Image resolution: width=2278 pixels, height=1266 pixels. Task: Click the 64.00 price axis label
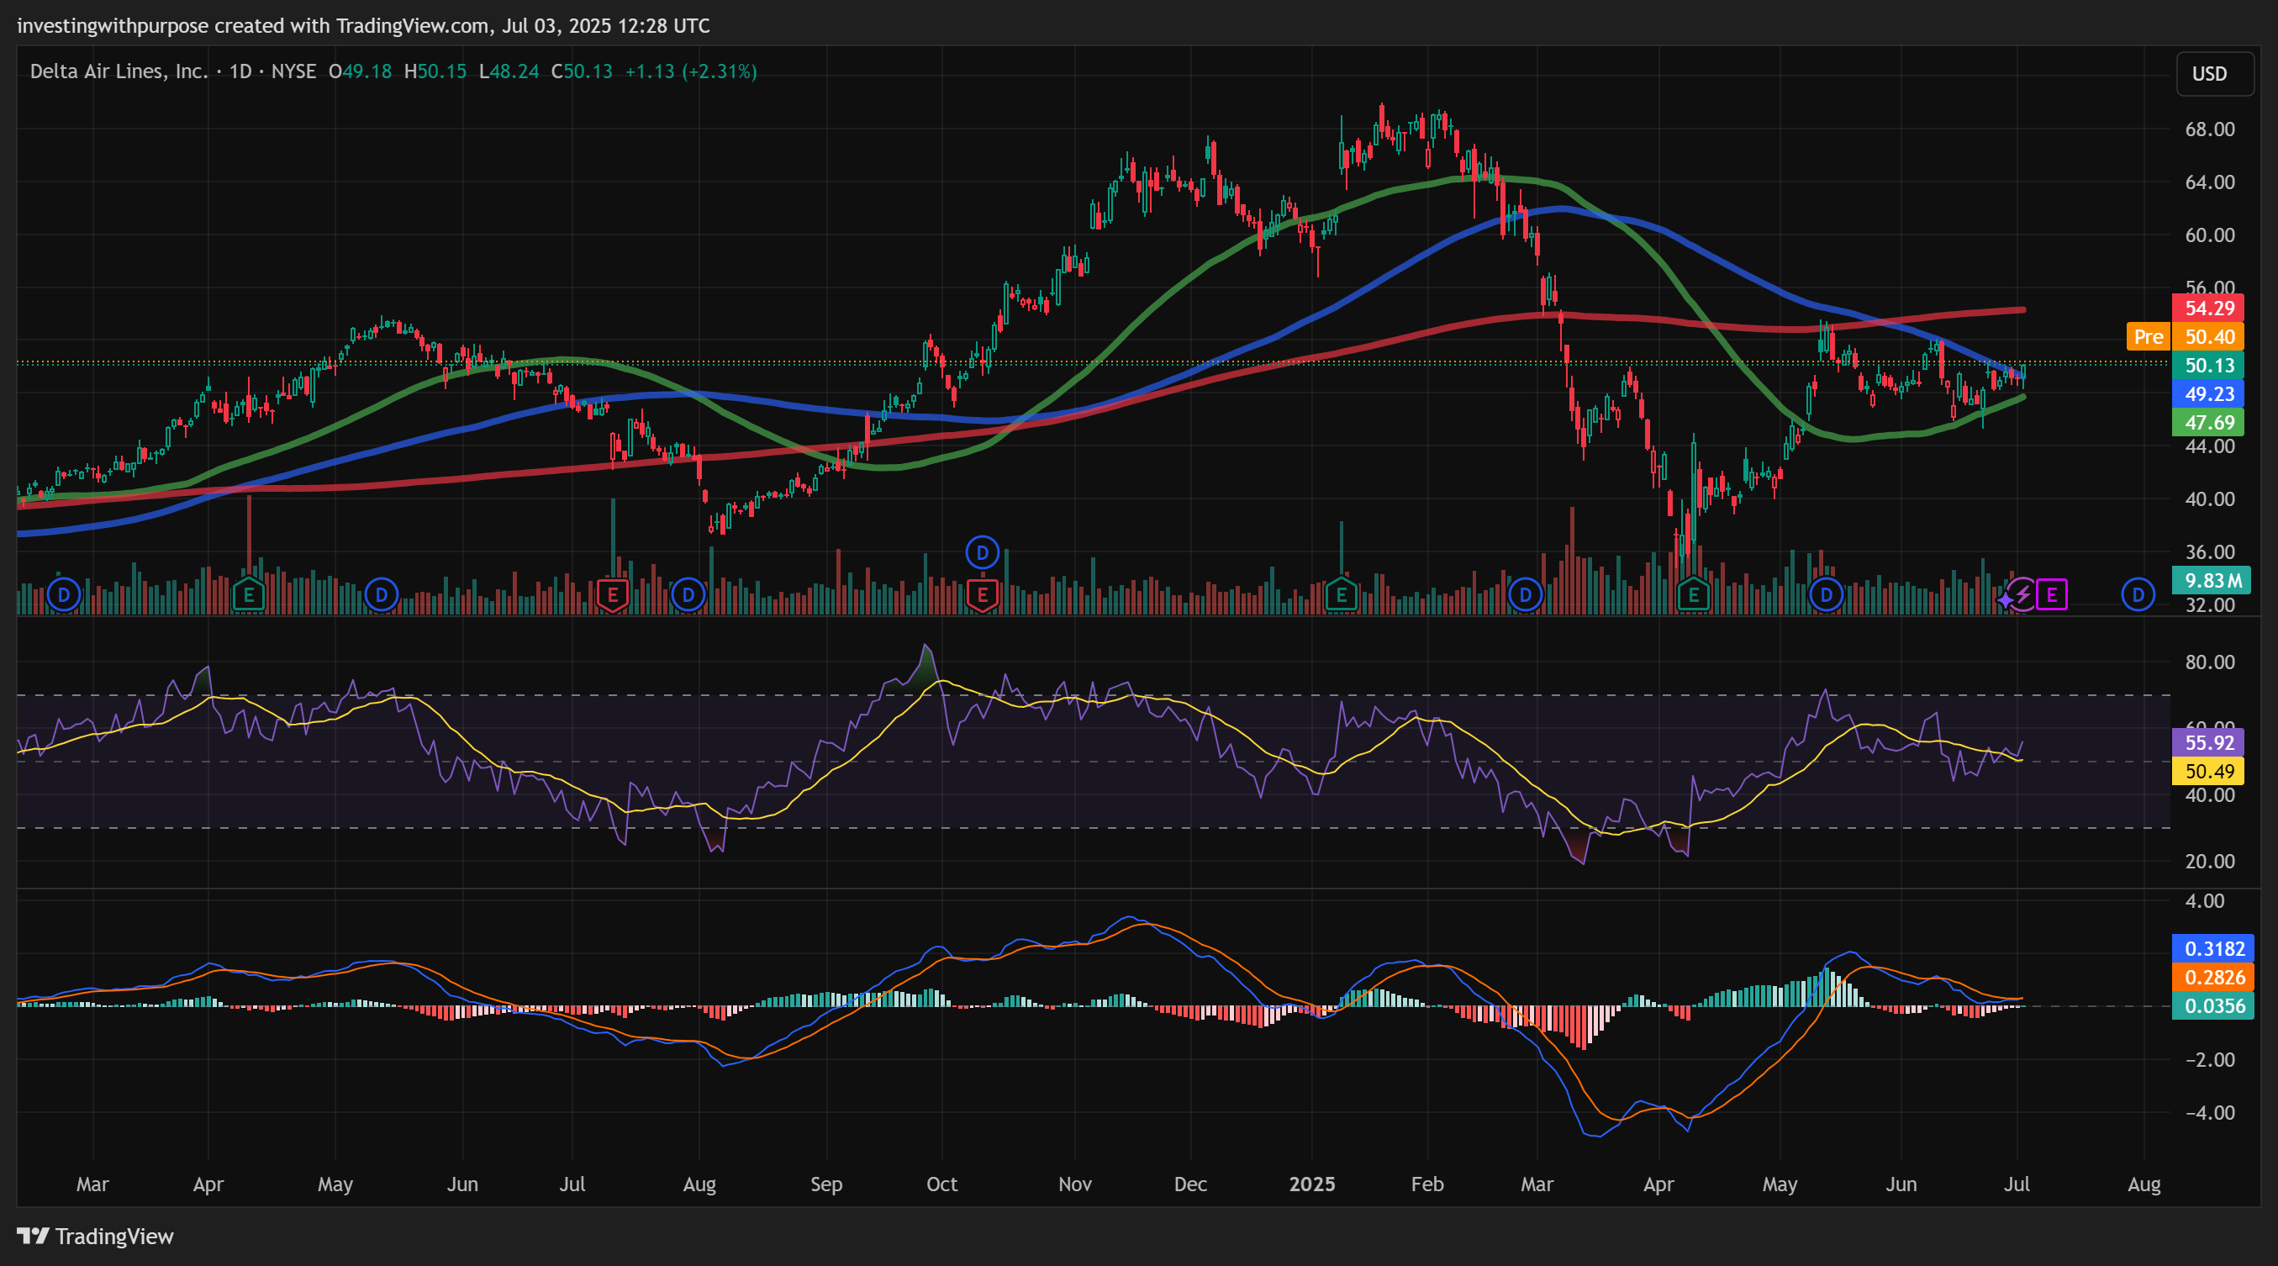[x=2209, y=182]
